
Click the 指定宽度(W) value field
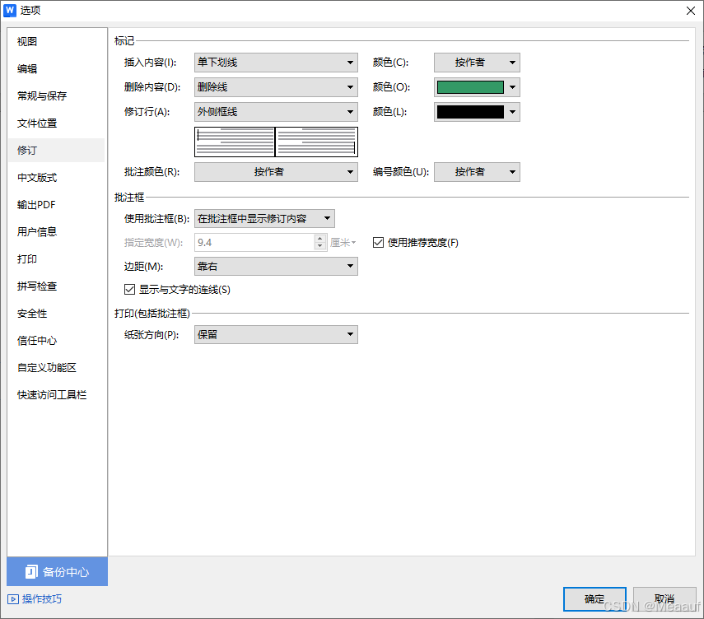(x=254, y=242)
